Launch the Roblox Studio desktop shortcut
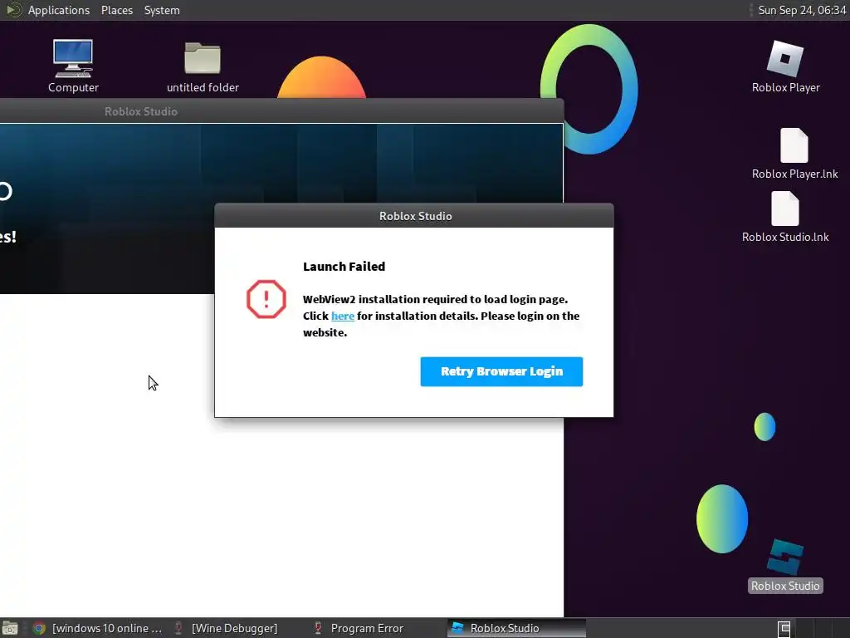 click(785, 566)
